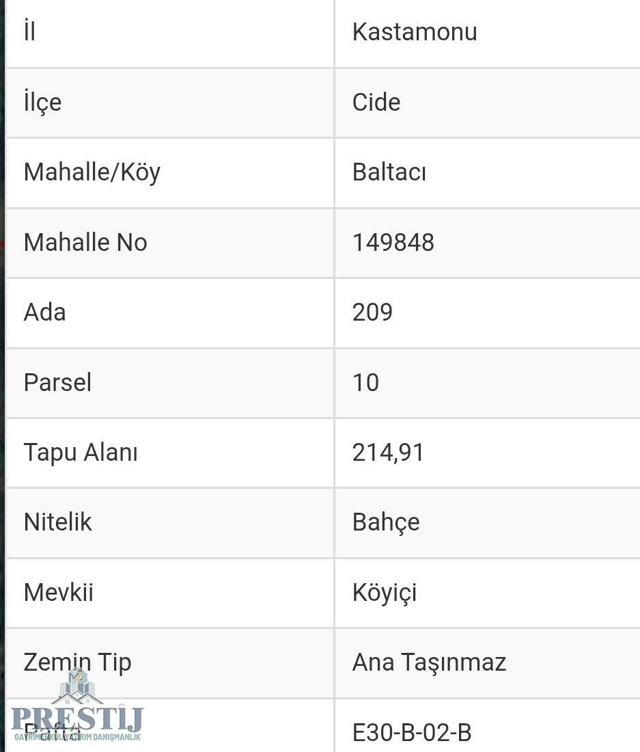Select the Köyiçi location value

point(385,593)
